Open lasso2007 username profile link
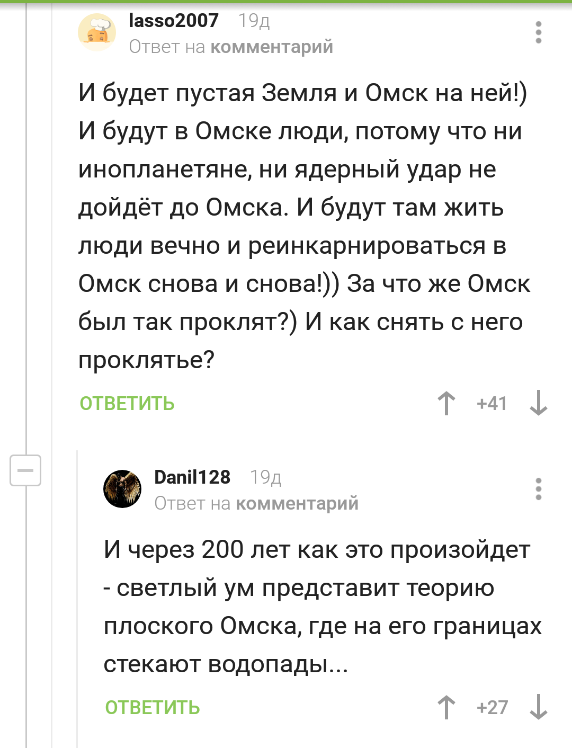 (x=174, y=21)
